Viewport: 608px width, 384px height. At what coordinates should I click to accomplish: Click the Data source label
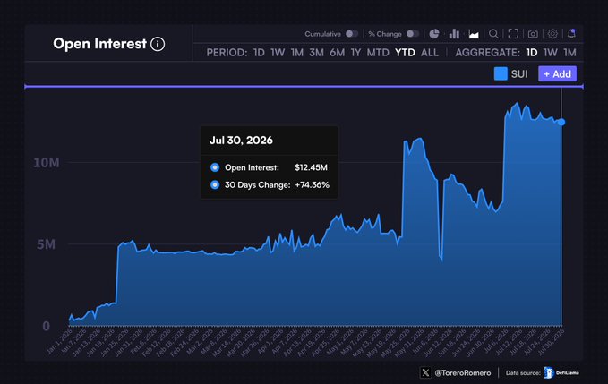(523, 372)
